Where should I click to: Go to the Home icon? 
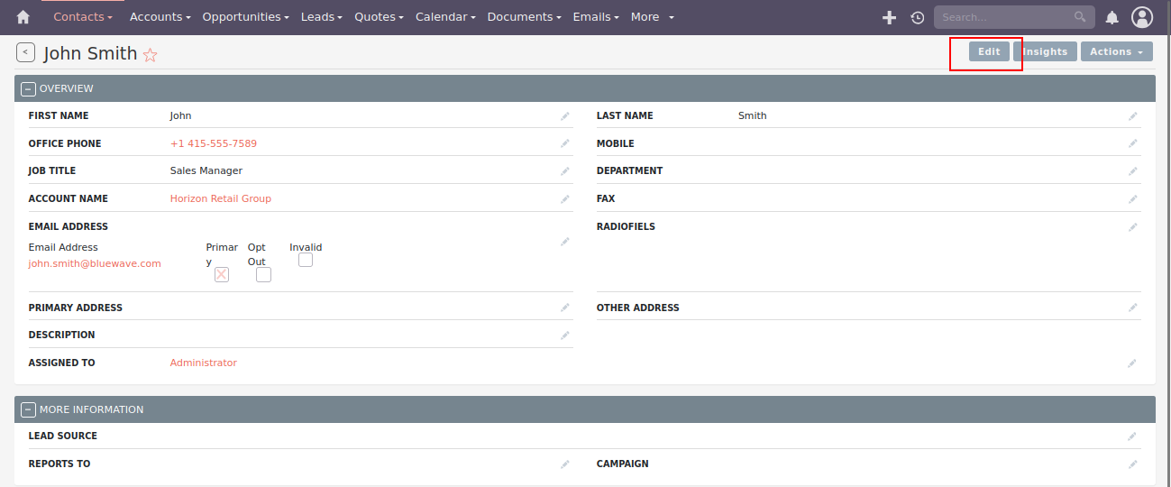pyautogui.click(x=23, y=17)
